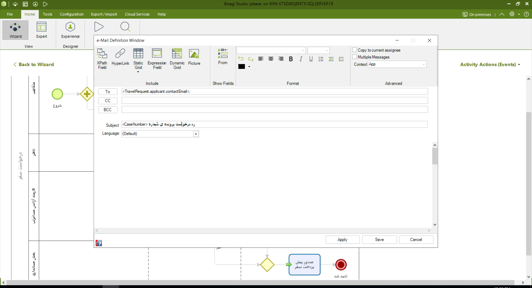Click the Search magnifier icon in ribbon
The image size is (532, 288).
coord(125,27)
